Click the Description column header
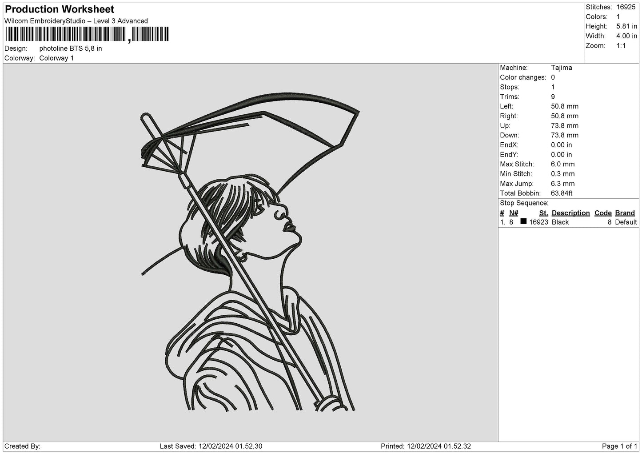The height and width of the screenshot is (454, 642). (571, 213)
